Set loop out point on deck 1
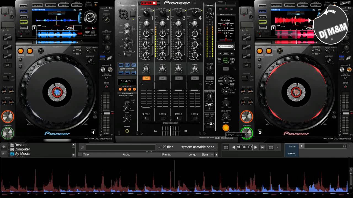This screenshot has height=198, width=353. pos(30,51)
